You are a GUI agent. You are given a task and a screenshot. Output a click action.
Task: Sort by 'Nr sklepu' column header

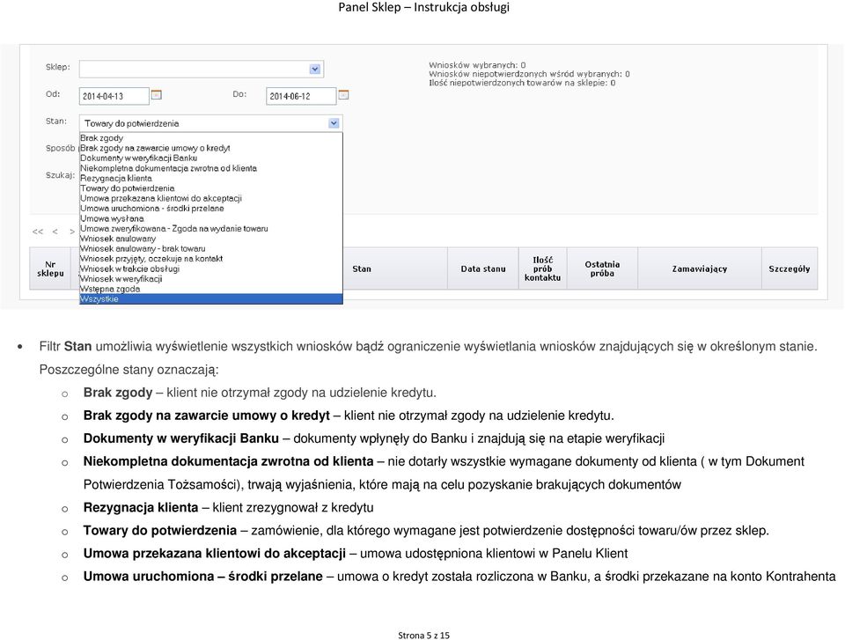50,269
